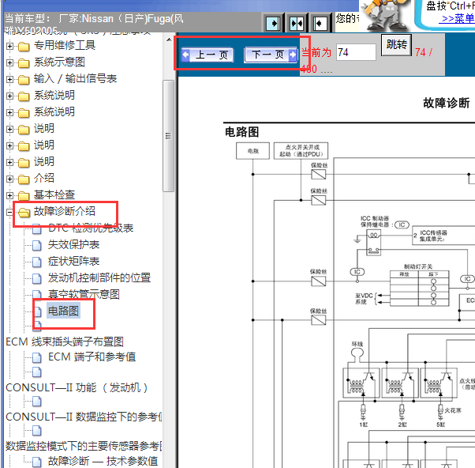Collapse the 故障诊断介绍 folder

point(9,212)
